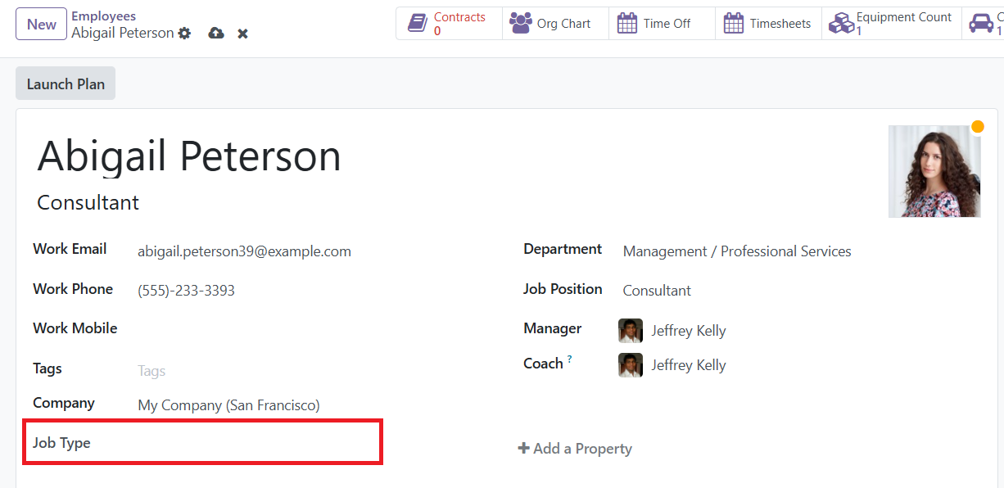The height and width of the screenshot is (488, 1004).
Task: Open the Department dropdown field
Action: coord(798,251)
